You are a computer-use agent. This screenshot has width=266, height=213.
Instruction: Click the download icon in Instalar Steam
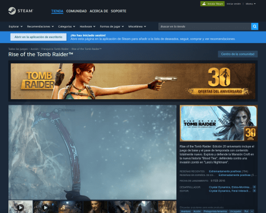pos(204,4)
